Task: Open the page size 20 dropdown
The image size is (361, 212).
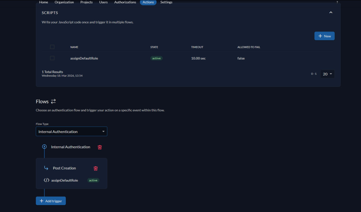Action: (x=327, y=74)
